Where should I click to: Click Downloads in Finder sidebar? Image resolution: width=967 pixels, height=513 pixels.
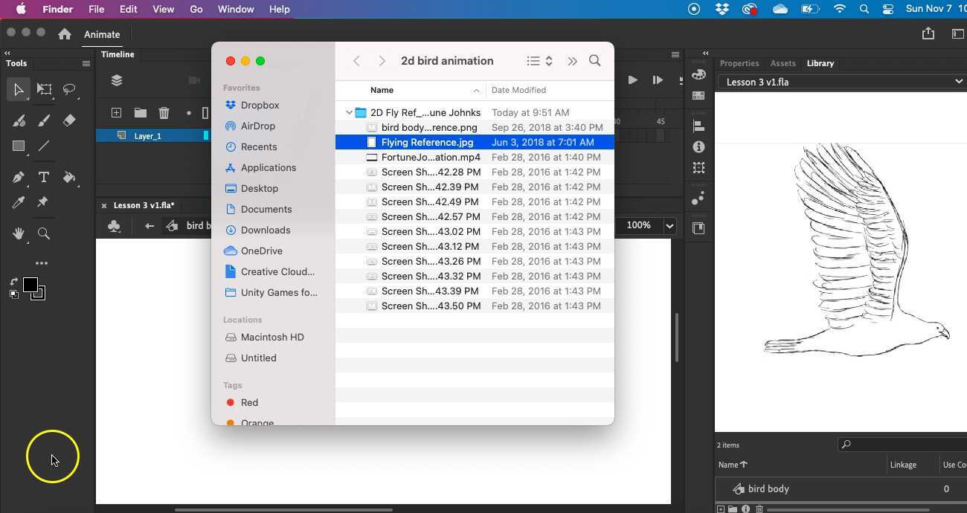click(x=265, y=230)
